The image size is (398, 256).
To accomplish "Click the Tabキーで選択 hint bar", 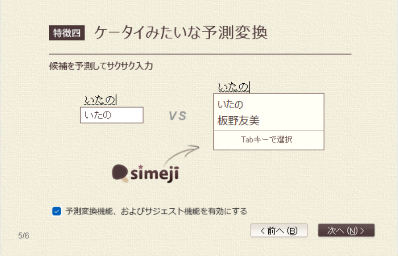I will tap(268, 140).
